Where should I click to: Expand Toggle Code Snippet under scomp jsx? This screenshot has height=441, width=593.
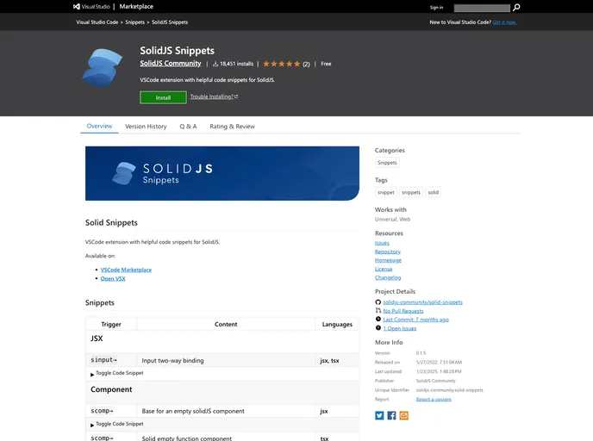tap(117, 425)
